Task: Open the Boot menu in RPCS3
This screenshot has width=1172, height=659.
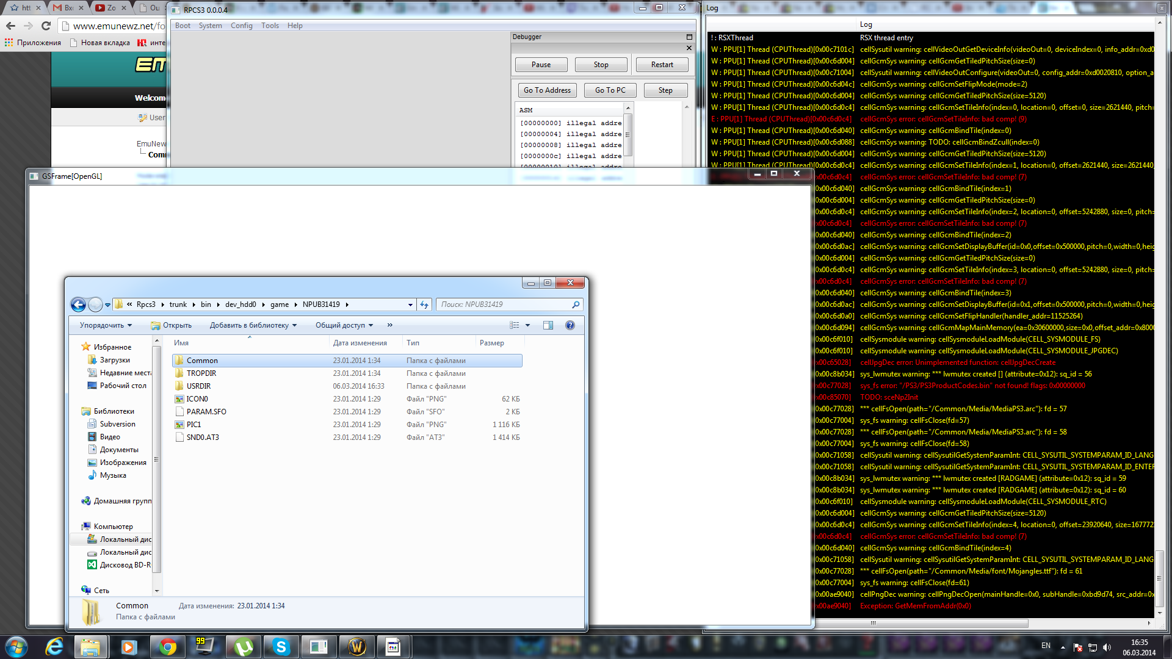Action: (183, 26)
